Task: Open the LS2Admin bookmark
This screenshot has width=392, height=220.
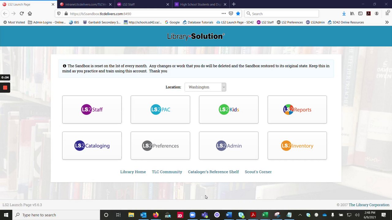Action: click(x=315, y=22)
